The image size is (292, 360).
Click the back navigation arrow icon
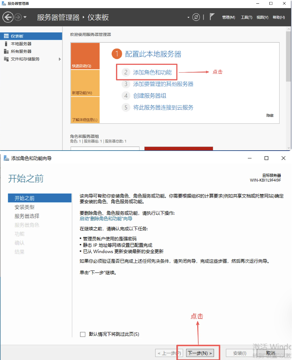pyautogui.click(x=8, y=17)
